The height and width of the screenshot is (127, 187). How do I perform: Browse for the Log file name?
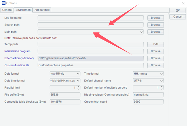tap(156, 18)
